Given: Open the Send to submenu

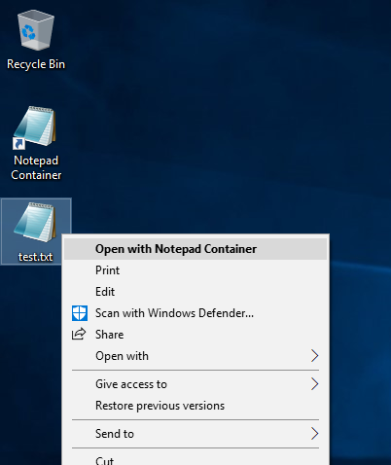Looking at the screenshot, I should [x=195, y=434].
